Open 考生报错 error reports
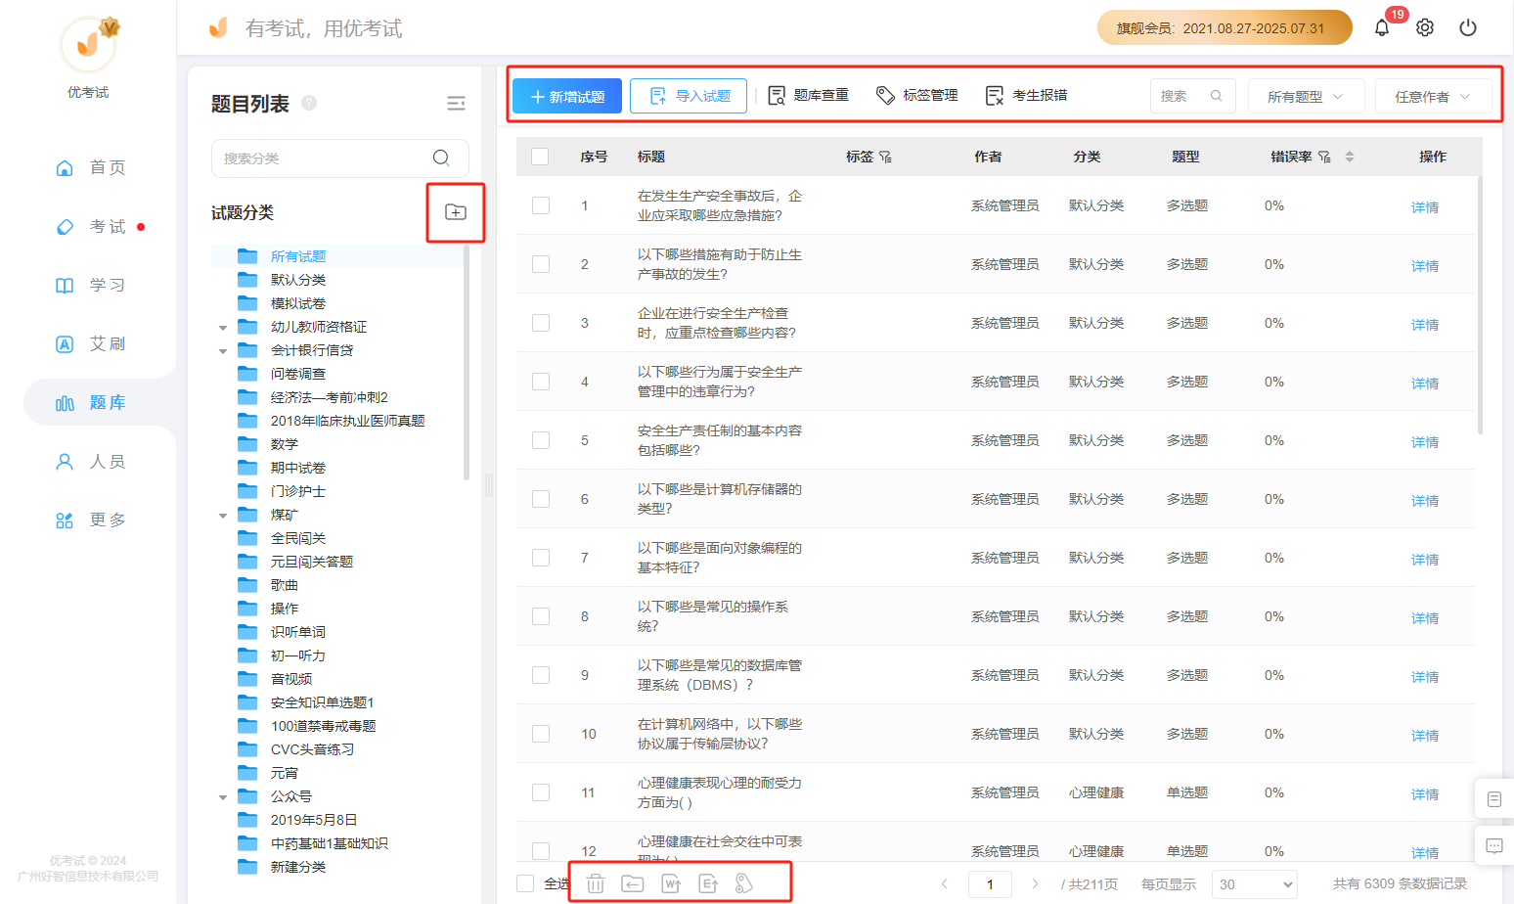This screenshot has height=904, width=1514. [1026, 95]
